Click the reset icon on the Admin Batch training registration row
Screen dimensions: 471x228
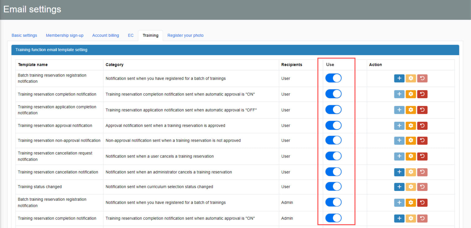pos(422,202)
